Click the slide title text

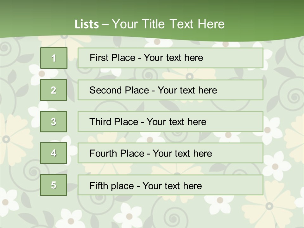[149, 24]
